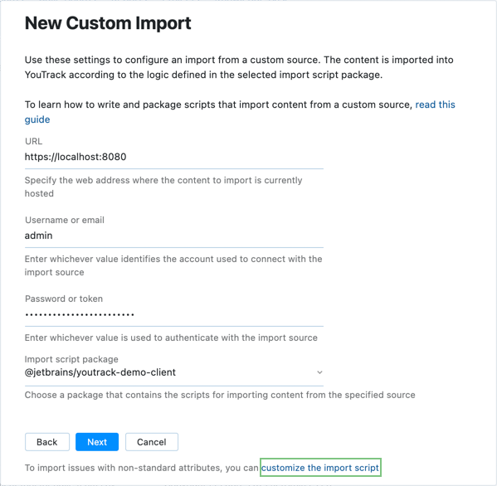The height and width of the screenshot is (486, 497).
Task: Proceed by clicking the Next button
Action: point(97,442)
